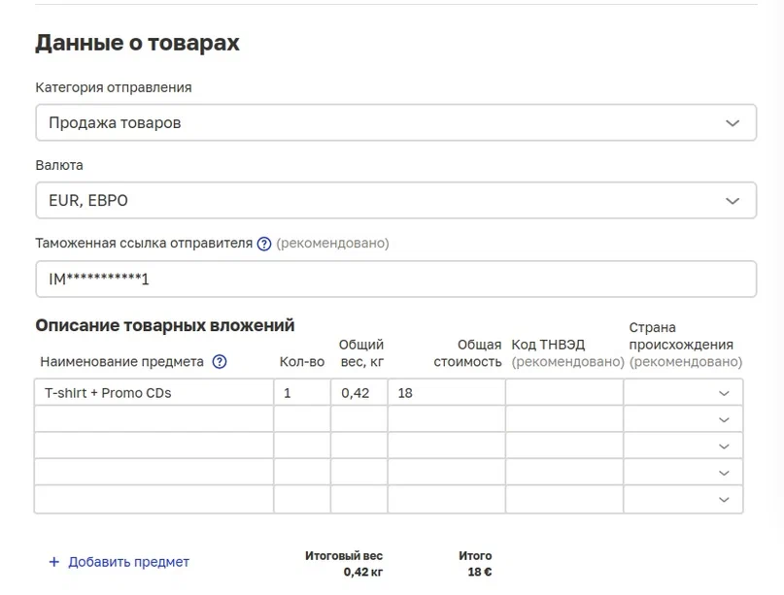Click total weight field showing 0,42
This screenshot has width=784, height=595.
point(358,393)
